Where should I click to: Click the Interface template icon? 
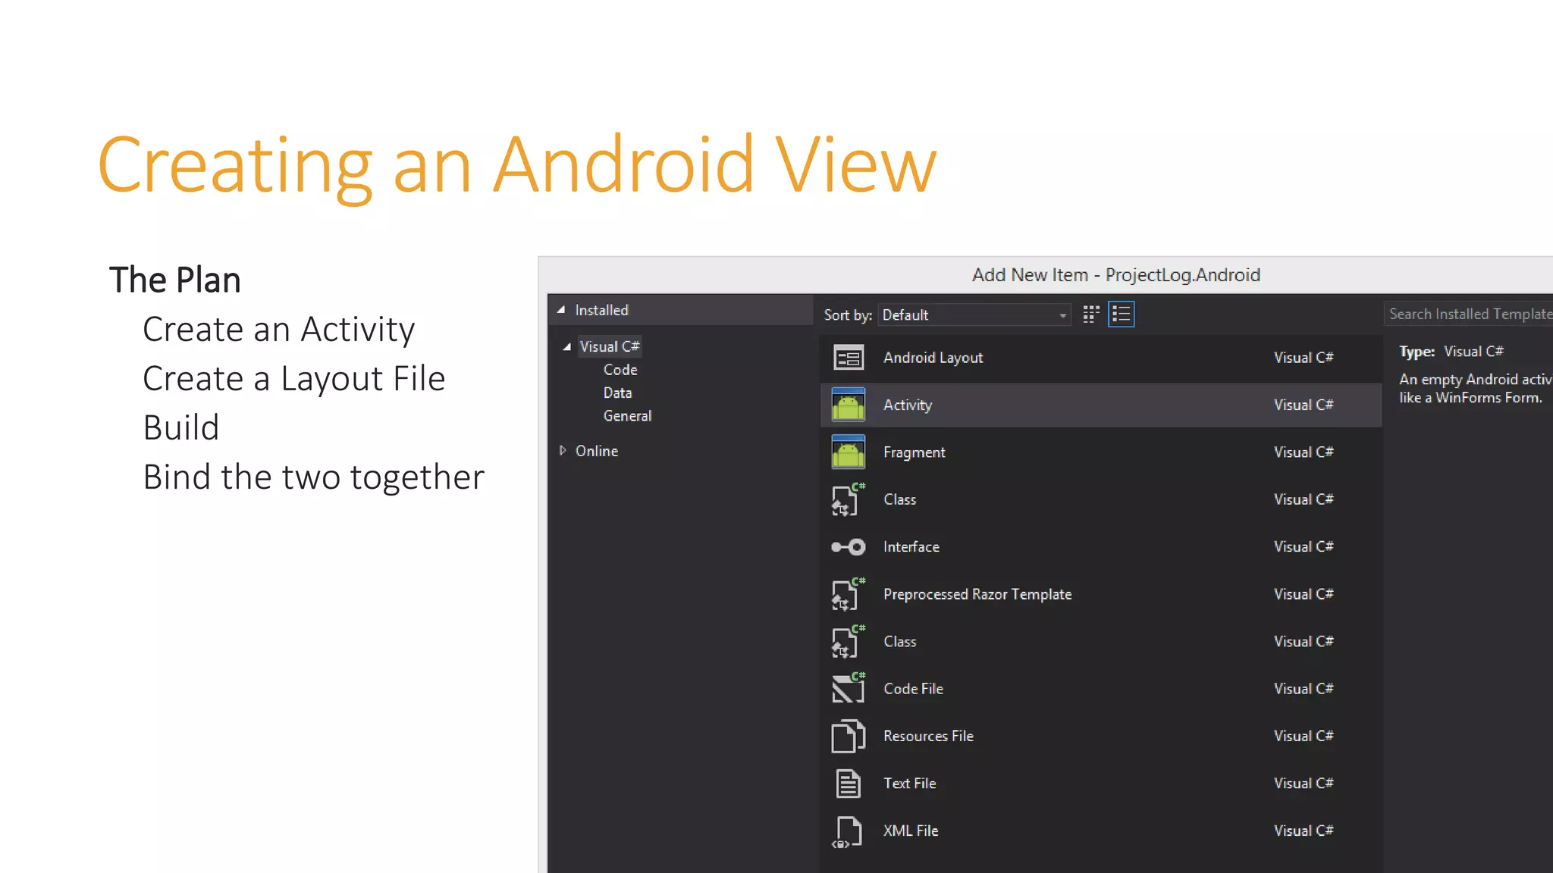pyautogui.click(x=848, y=547)
